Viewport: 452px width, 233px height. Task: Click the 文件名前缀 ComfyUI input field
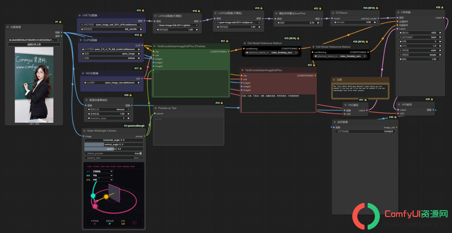[x=365, y=132]
